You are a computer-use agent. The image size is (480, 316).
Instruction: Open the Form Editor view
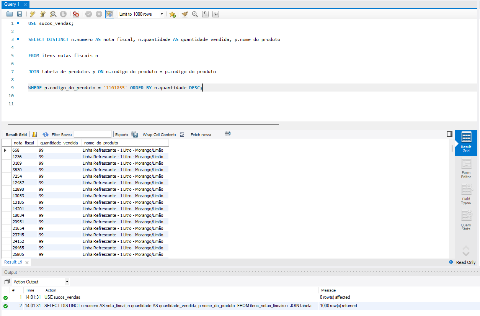click(466, 169)
